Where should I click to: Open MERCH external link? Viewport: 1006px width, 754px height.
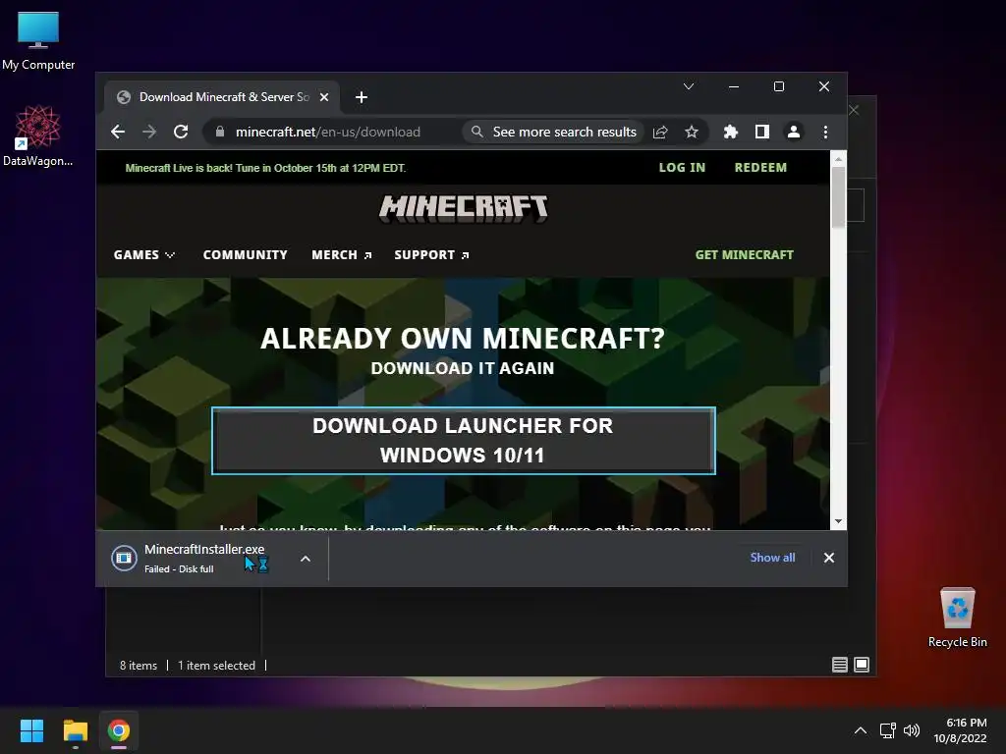click(341, 255)
